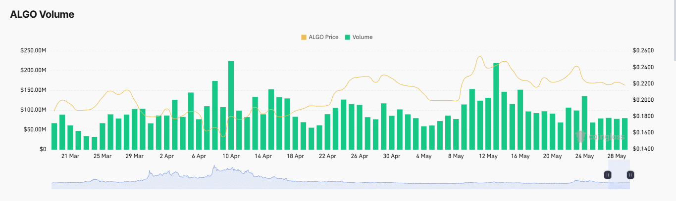Screen dimensions: 676x201
Task: Click the $50.00M left axis label
Action: (35, 129)
